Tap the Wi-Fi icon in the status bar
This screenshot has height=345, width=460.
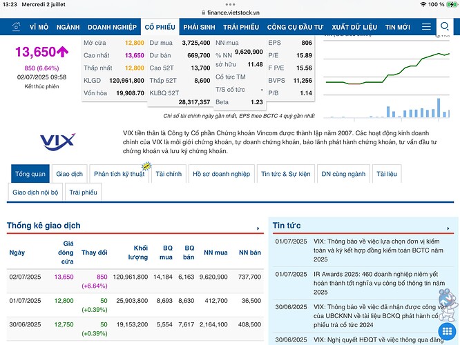point(423,4)
